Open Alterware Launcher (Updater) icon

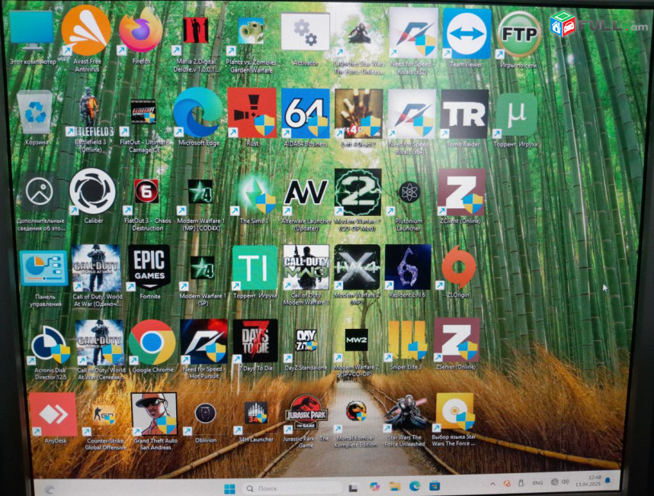point(306,192)
